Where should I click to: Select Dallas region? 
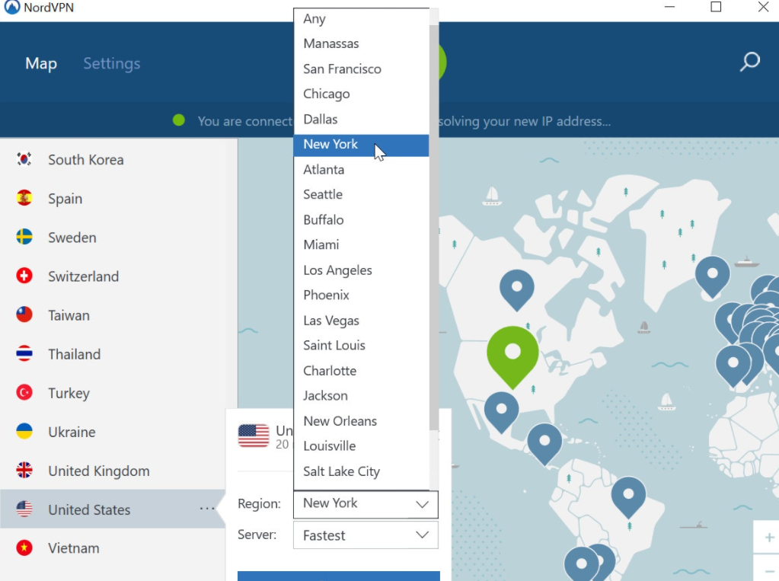coord(361,120)
